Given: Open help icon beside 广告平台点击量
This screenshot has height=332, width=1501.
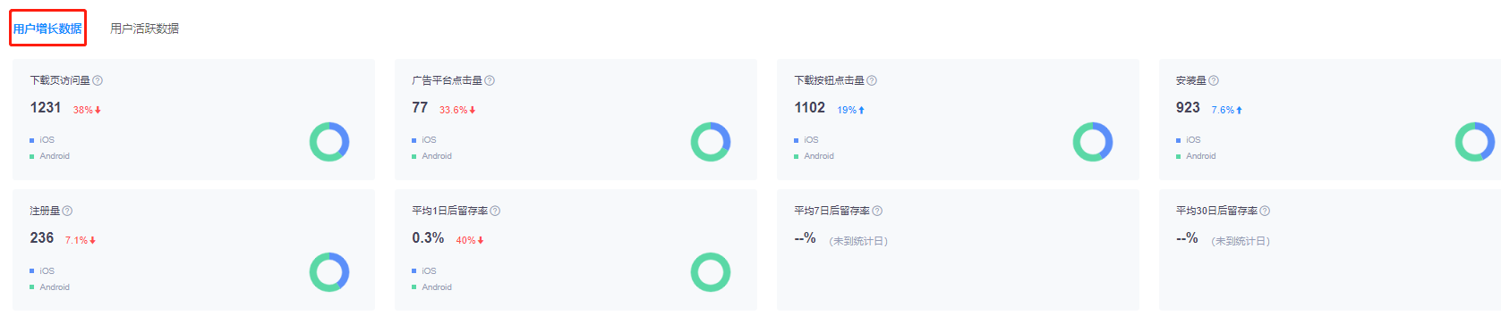Looking at the screenshot, I should 490,80.
